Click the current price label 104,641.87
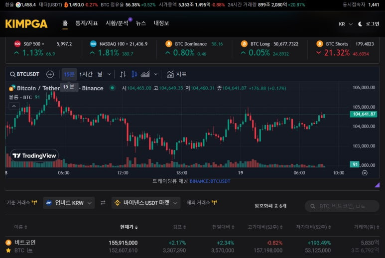Viewport: 385px width, 258px height. 364,114
